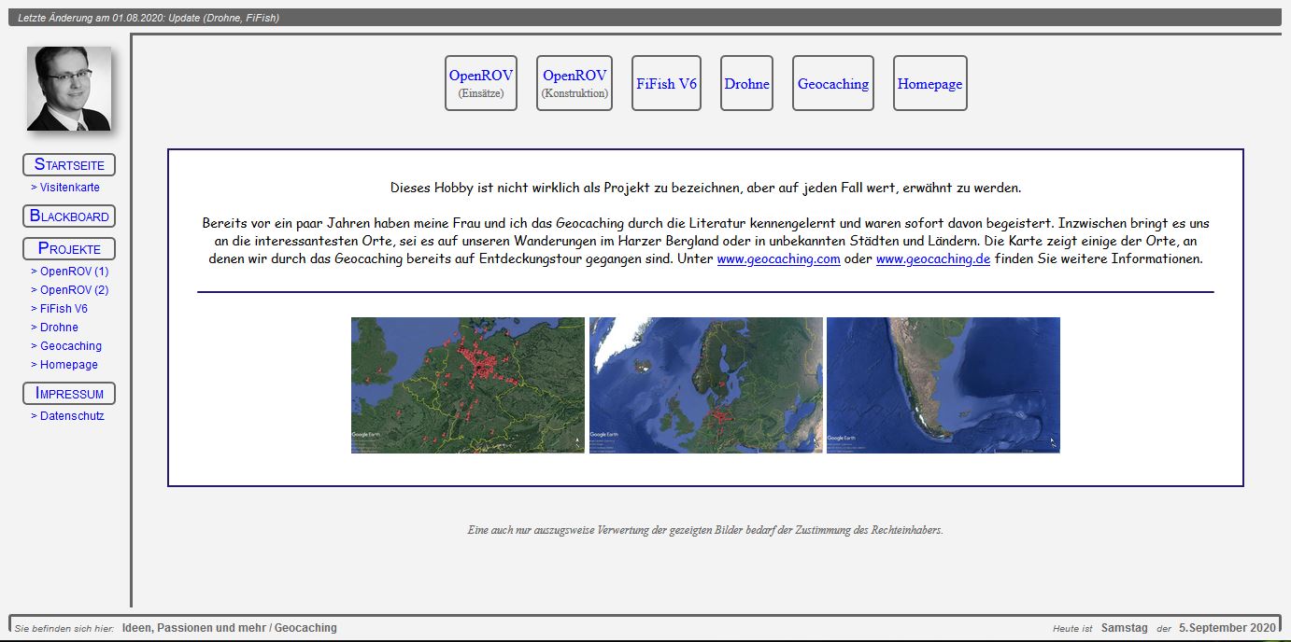This screenshot has width=1291, height=642.
Task: Follow the www.geocaching.de link
Action: [933, 259]
